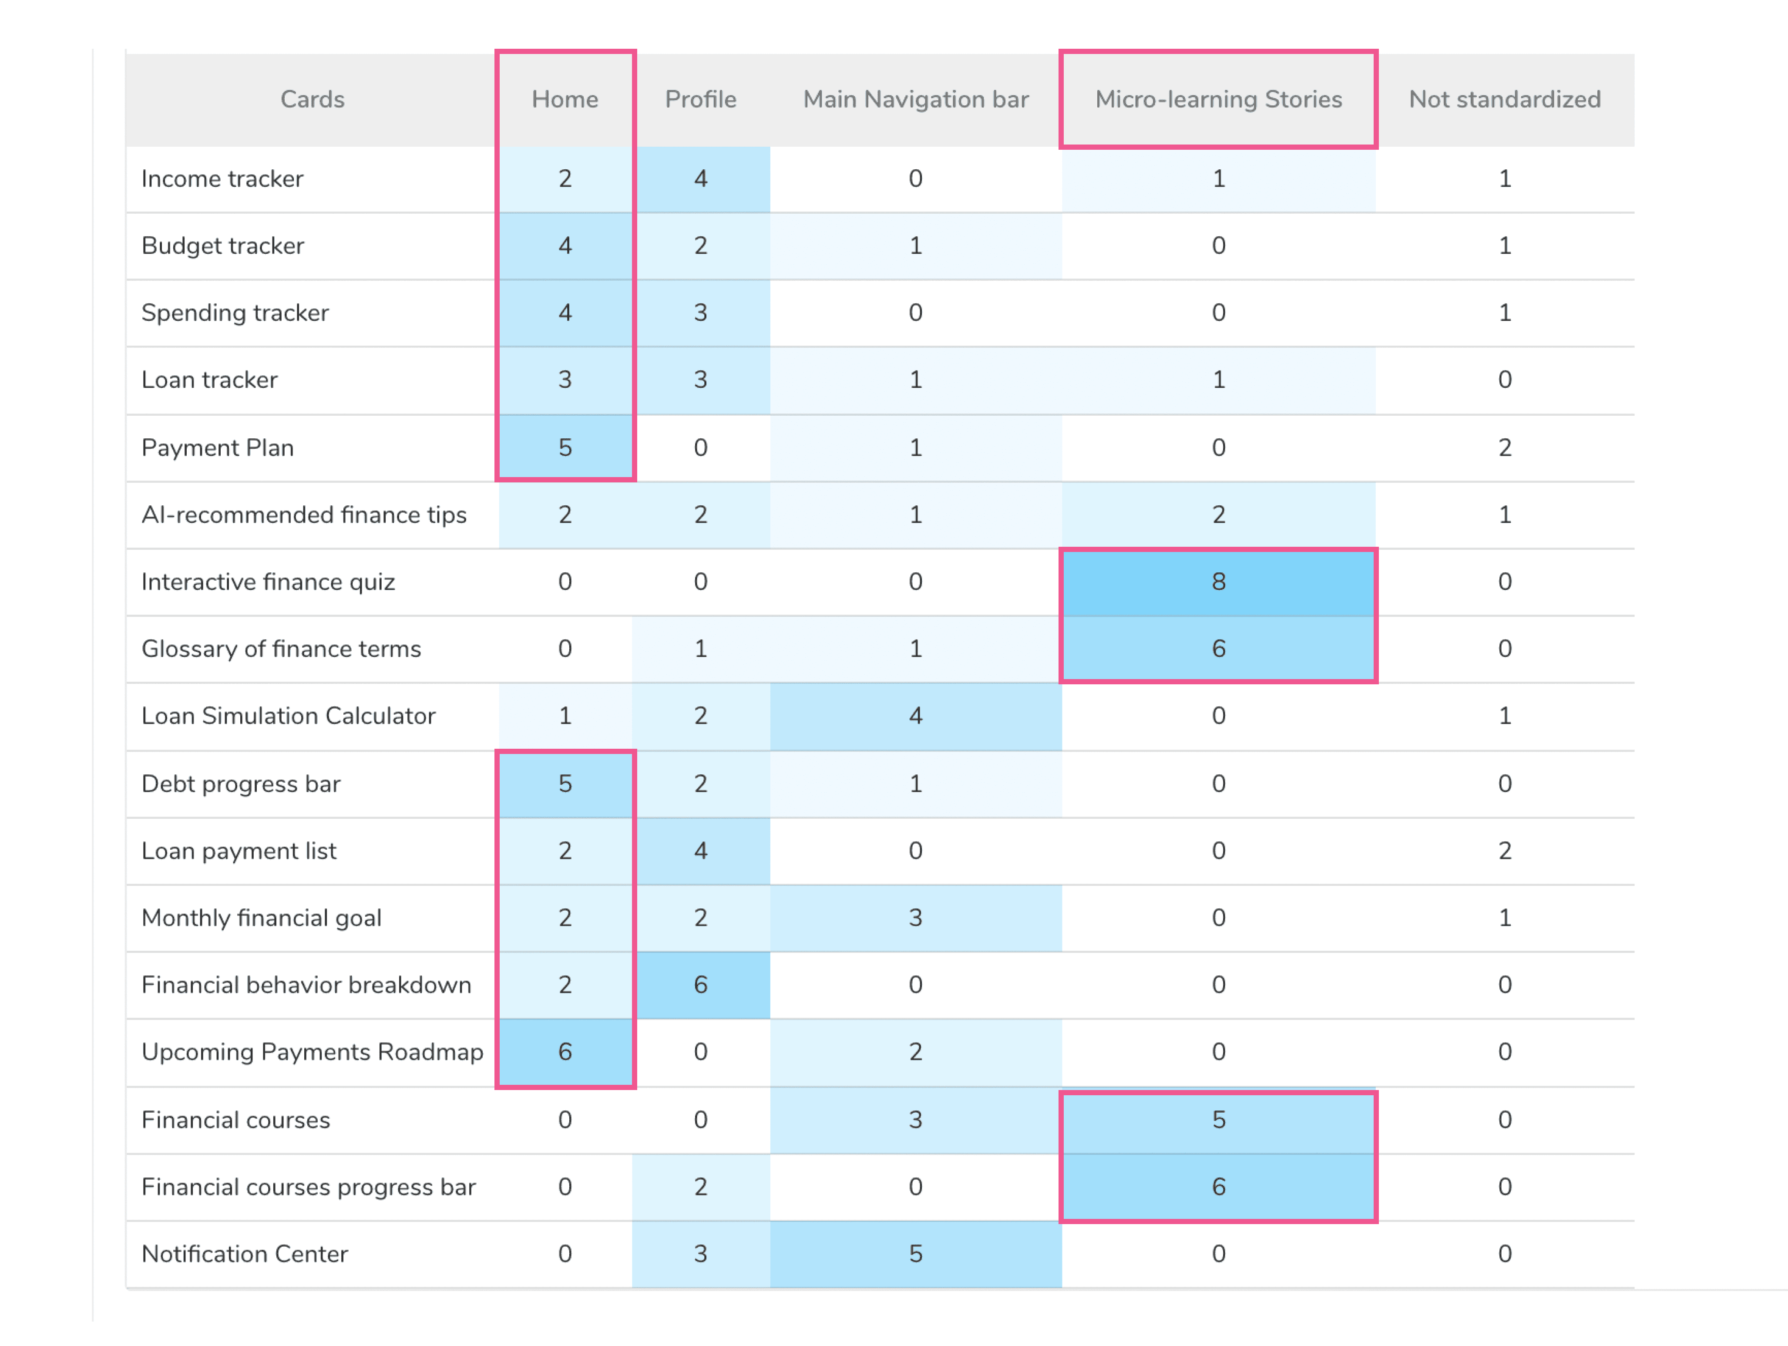Select the Glossary of finance terms label
This screenshot has width=1788, height=1346.
[280, 648]
